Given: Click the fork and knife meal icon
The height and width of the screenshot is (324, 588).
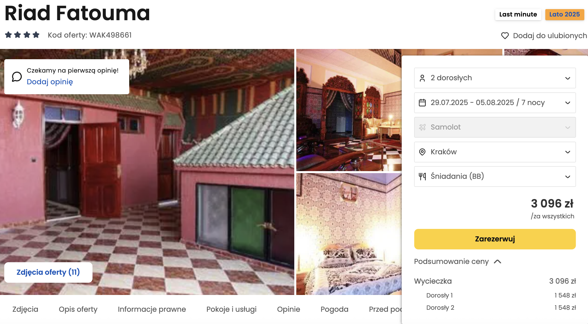Looking at the screenshot, I should (422, 177).
